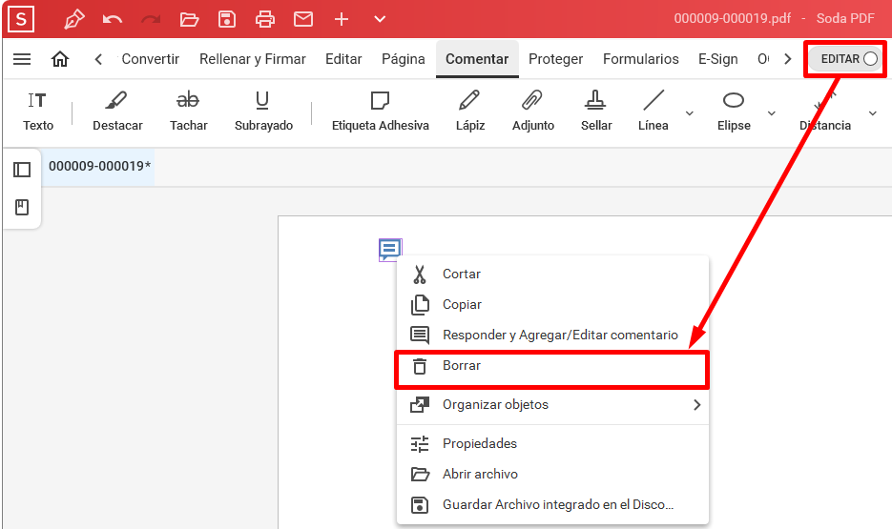
Task: Open Propiedades from the context menu
Action: coord(552,443)
